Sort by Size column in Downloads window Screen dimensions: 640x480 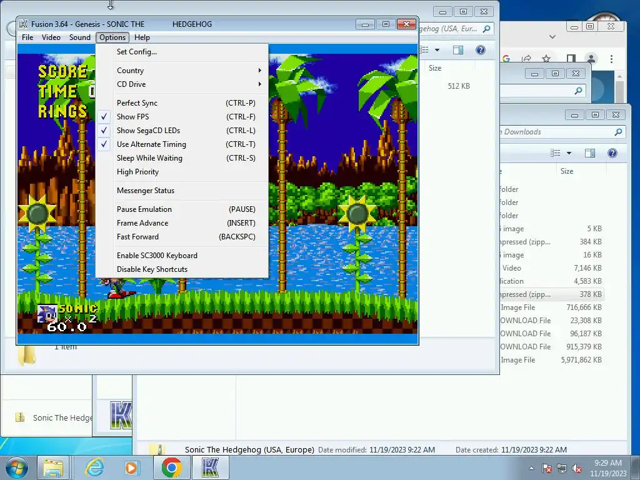(x=566, y=171)
